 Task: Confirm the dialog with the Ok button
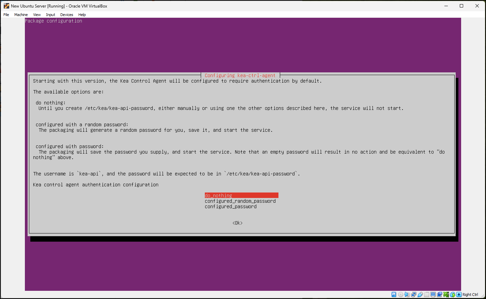point(237,223)
